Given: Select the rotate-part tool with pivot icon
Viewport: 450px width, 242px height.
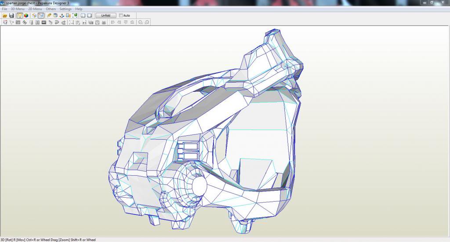Looking at the screenshot, I should click(11, 22).
